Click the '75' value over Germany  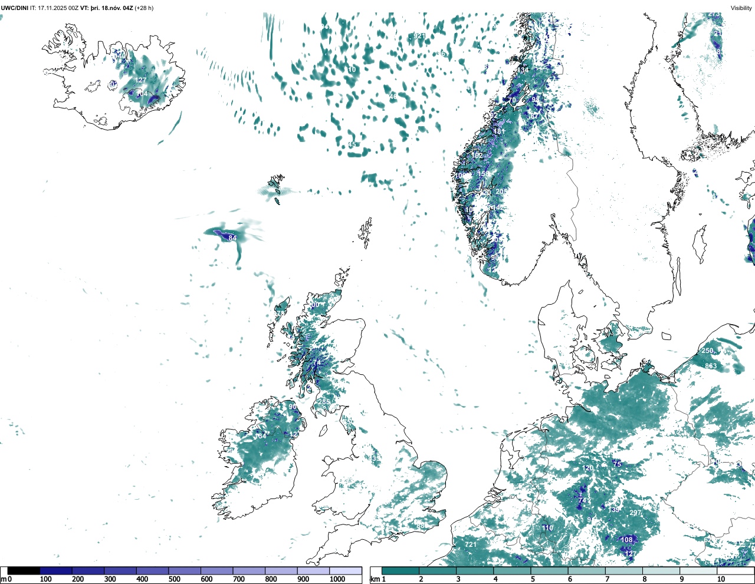[x=618, y=464]
